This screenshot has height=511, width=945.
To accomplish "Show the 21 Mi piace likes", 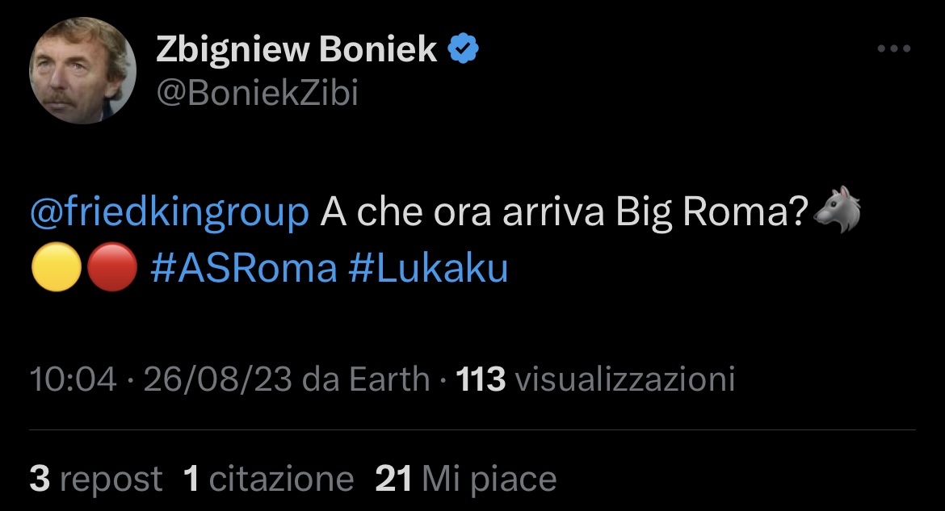I will pos(466,479).
